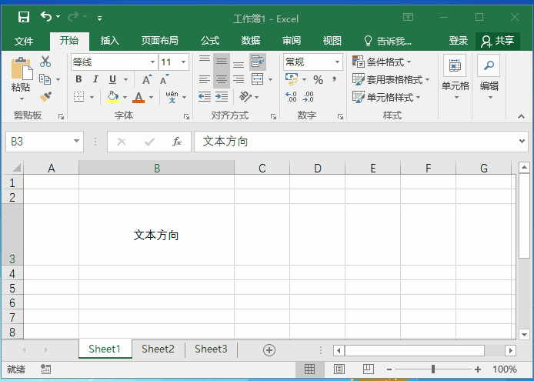Open fill color yellow swatch
This screenshot has height=381, width=534.
pyautogui.click(x=112, y=97)
